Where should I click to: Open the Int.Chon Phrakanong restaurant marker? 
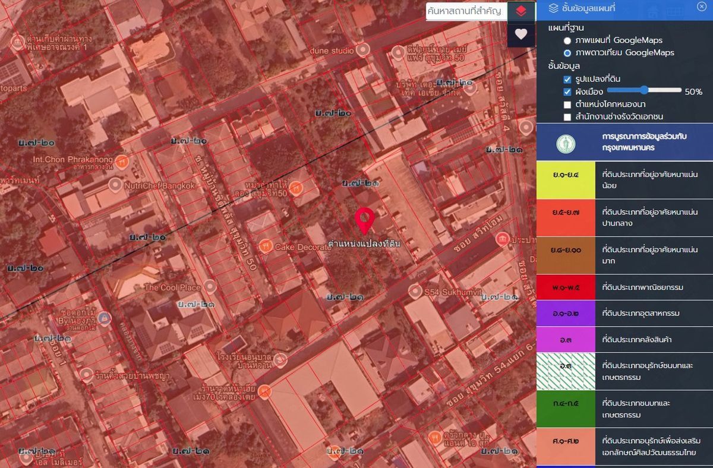122,160
